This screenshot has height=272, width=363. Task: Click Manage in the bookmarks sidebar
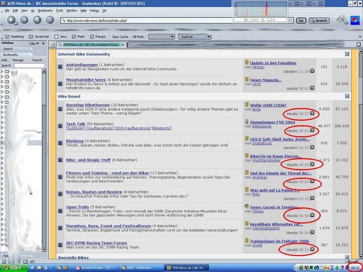coord(18,60)
